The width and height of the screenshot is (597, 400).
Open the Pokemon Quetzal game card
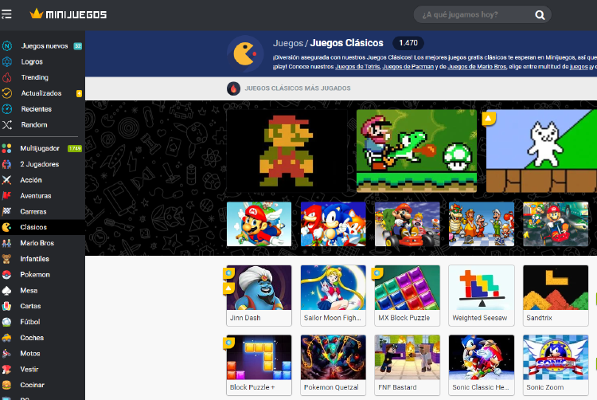click(x=334, y=365)
